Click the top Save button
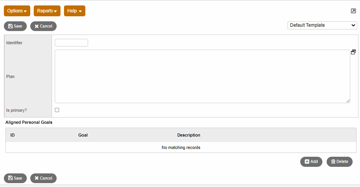360x187 pixels. click(15, 26)
